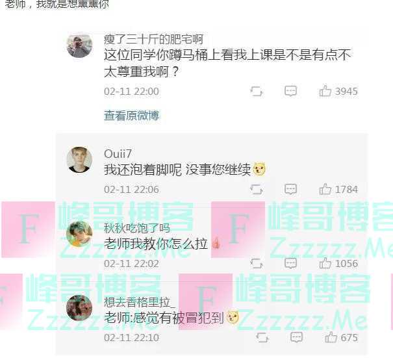Reply to 老师我教你怎么拉 comment
Viewport: 393px width, 358px height.
click(x=291, y=263)
